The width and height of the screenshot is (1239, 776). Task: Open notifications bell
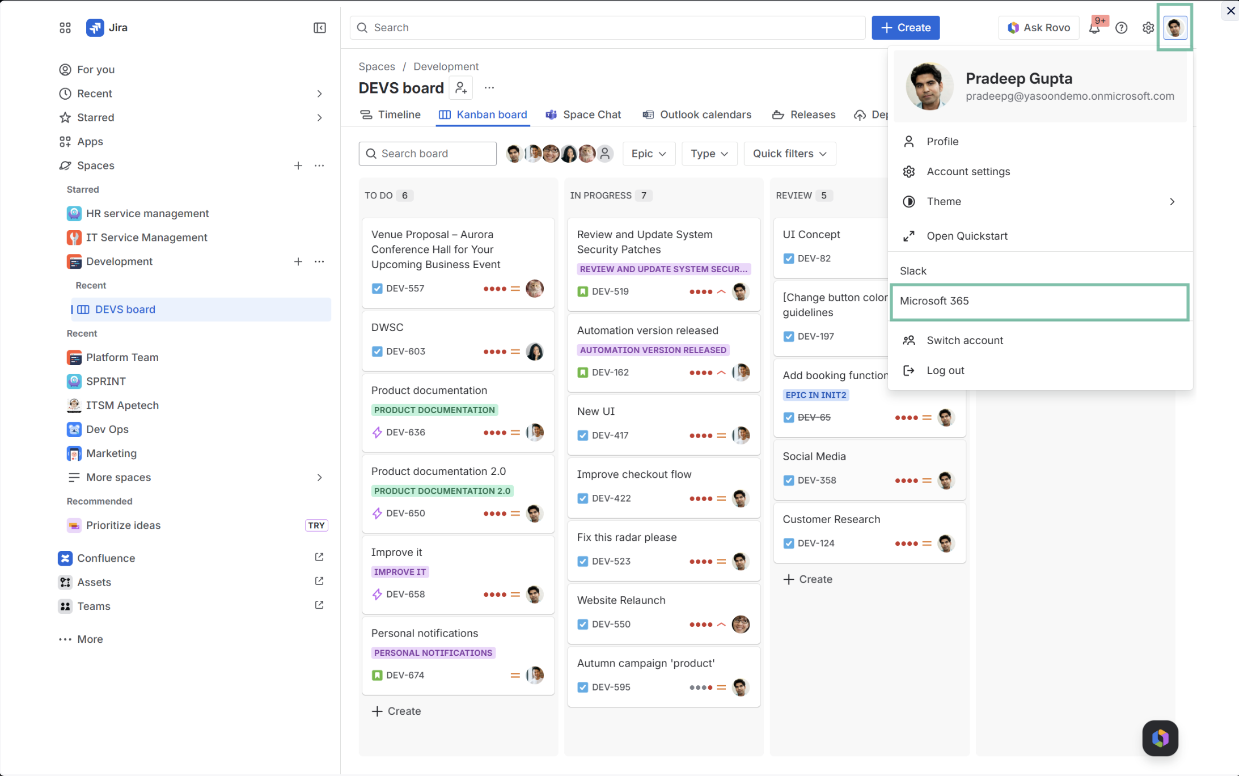pos(1094,28)
